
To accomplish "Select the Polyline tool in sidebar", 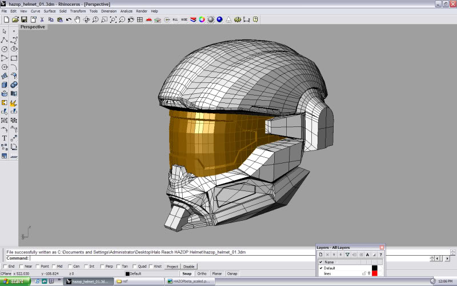I will click(x=5, y=40).
